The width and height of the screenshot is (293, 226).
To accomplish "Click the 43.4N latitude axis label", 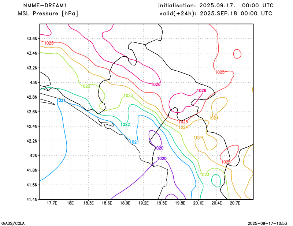I will [32, 53].
